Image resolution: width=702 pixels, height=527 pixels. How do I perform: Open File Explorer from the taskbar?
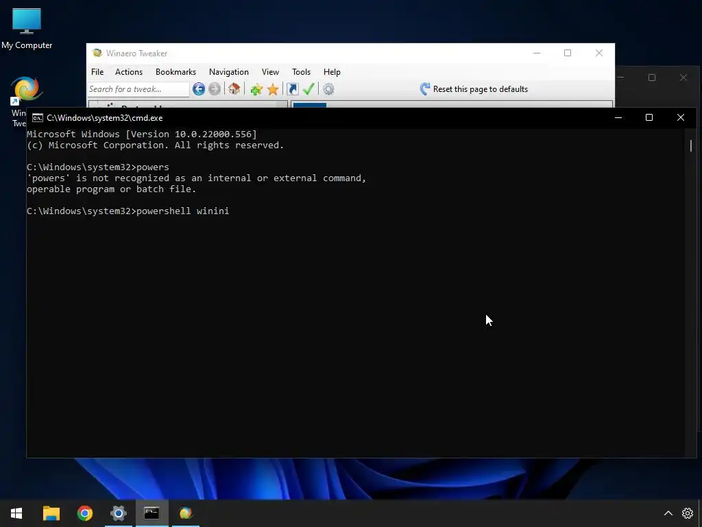coord(51,513)
